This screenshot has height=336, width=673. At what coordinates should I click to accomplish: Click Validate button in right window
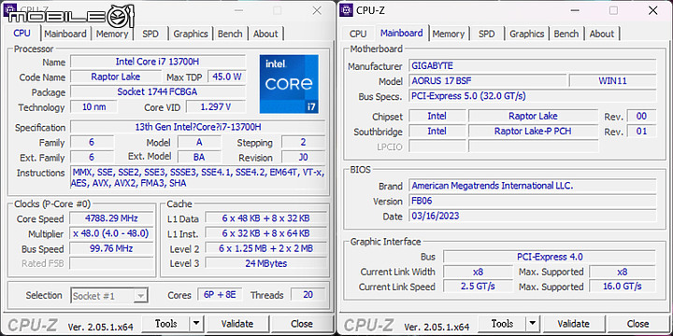pos(573,324)
